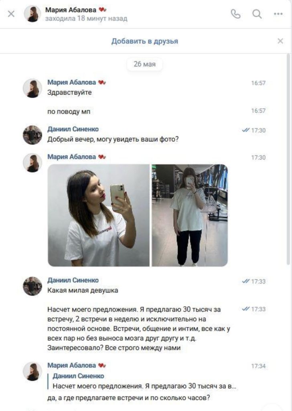This screenshot has height=411, width=292.
Task: Click Добавить в друзья link
Action: tap(144, 41)
